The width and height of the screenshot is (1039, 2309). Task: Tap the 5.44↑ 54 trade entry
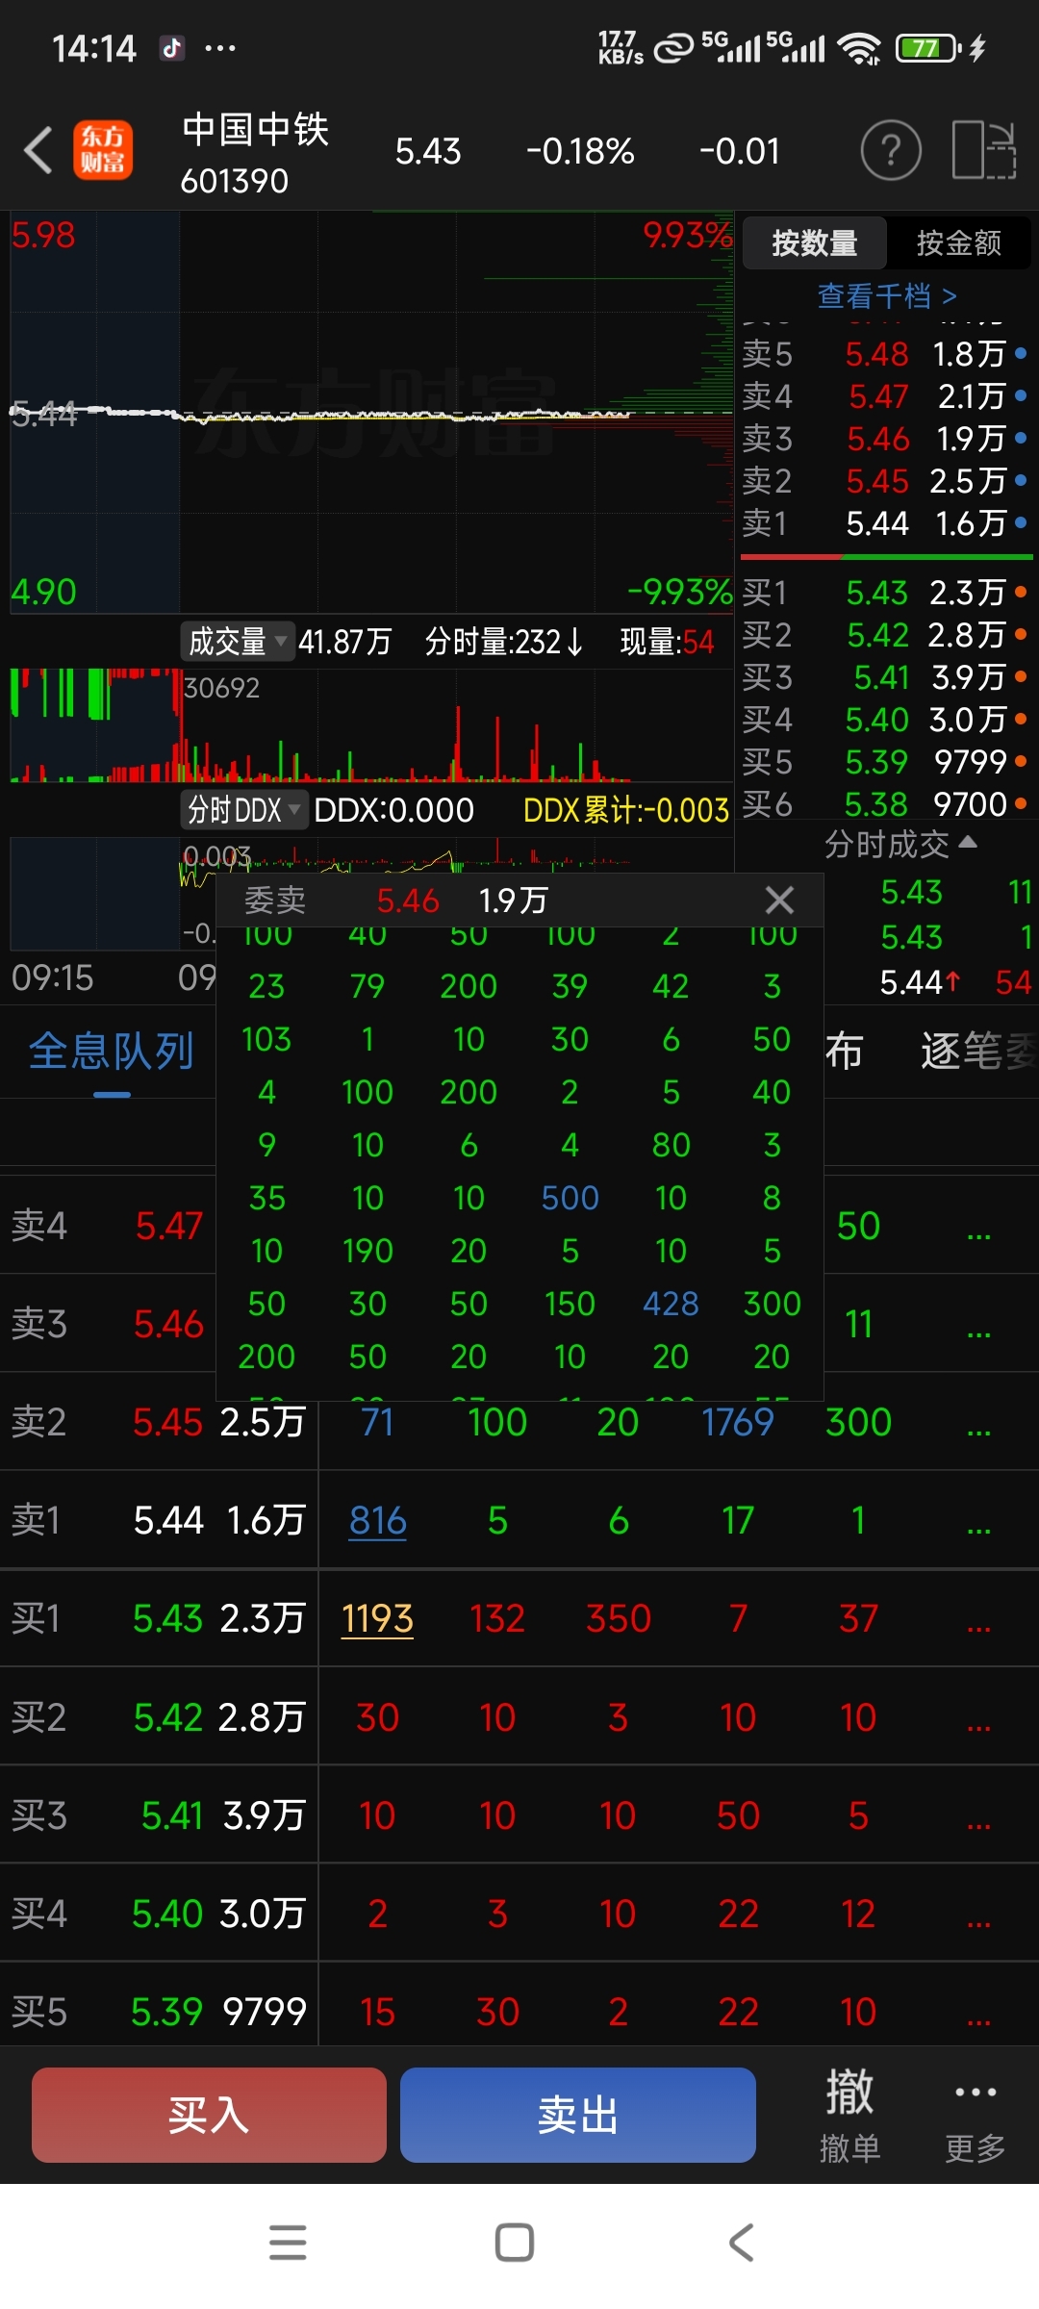coord(955,982)
